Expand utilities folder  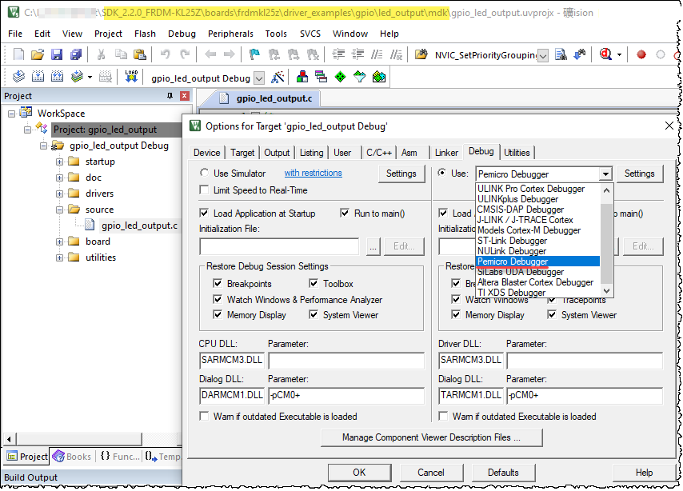point(60,257)
